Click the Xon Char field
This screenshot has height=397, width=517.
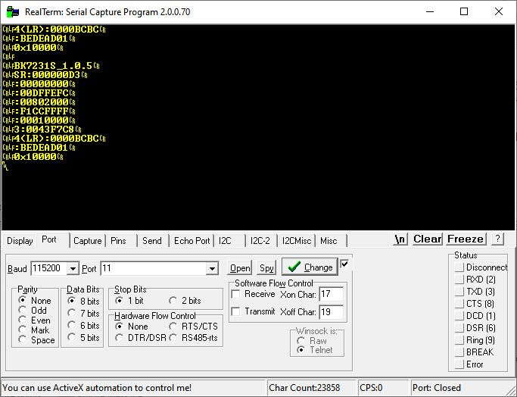point(332,294)
